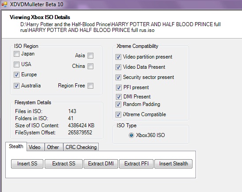The height and width of the screenshot is (192, 242).
Task: Click the Insert Stealth button
Action: tap(173, 164)
